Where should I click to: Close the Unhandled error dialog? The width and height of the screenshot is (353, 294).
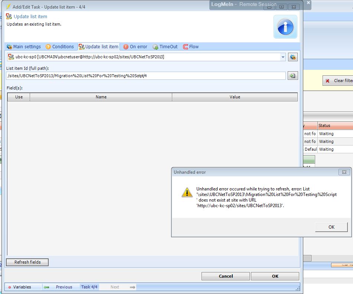coord(344,172)
